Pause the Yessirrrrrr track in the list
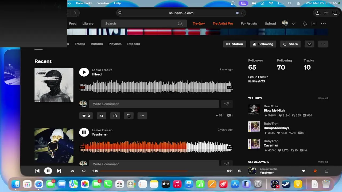 click(x=84, y=132)
